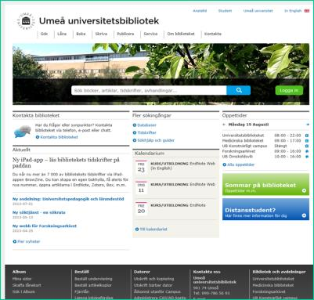Open the Om biblioteket menu

pyautogui.click(x=181, y=34)
